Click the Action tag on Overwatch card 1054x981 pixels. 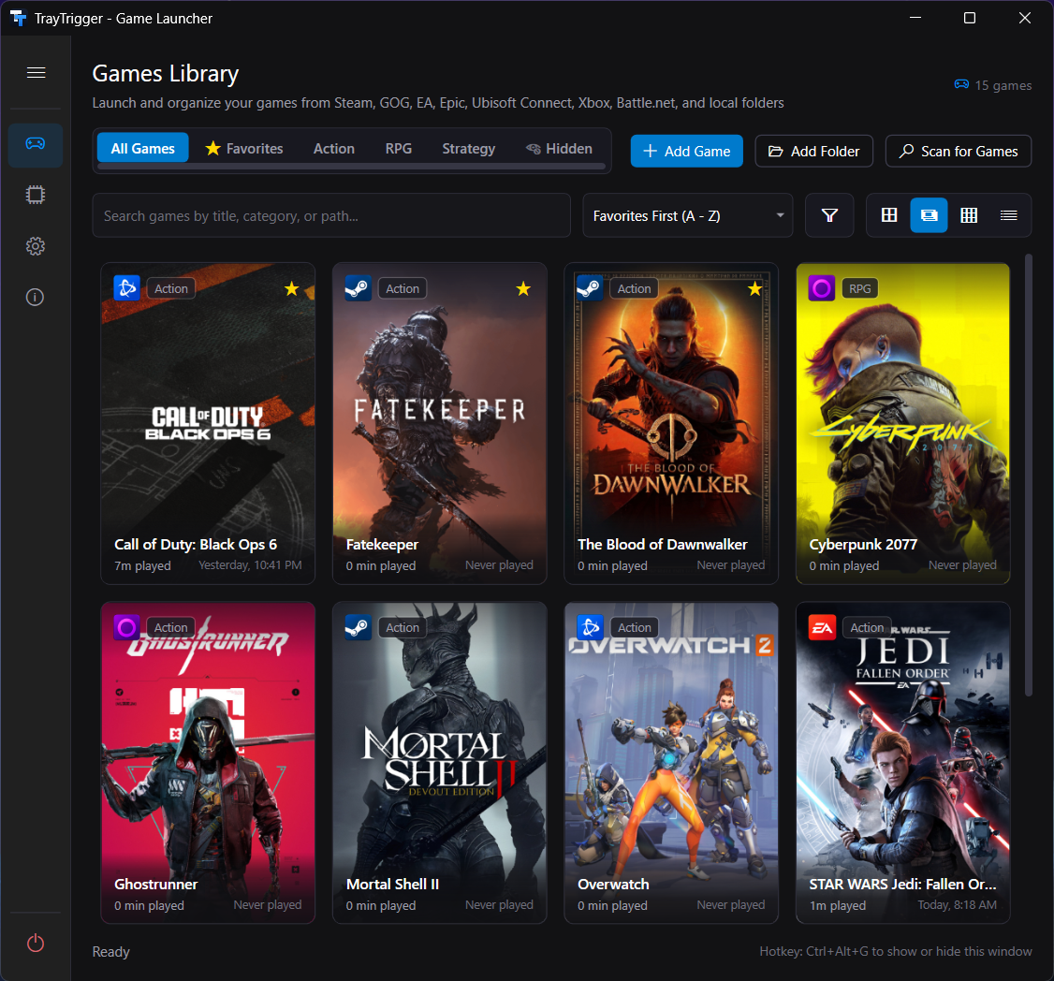[634, 627]
